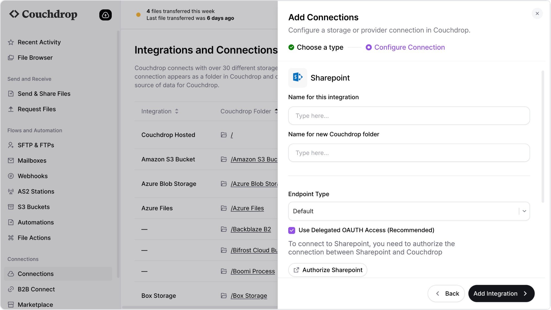The width and height of the screenshot is (551, 310).
Task: Click the cloud upload icon beside Couchdrop logo
Action: coord(105,15)
